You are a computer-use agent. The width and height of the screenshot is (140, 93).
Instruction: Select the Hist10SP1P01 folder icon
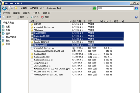[32, 33]
